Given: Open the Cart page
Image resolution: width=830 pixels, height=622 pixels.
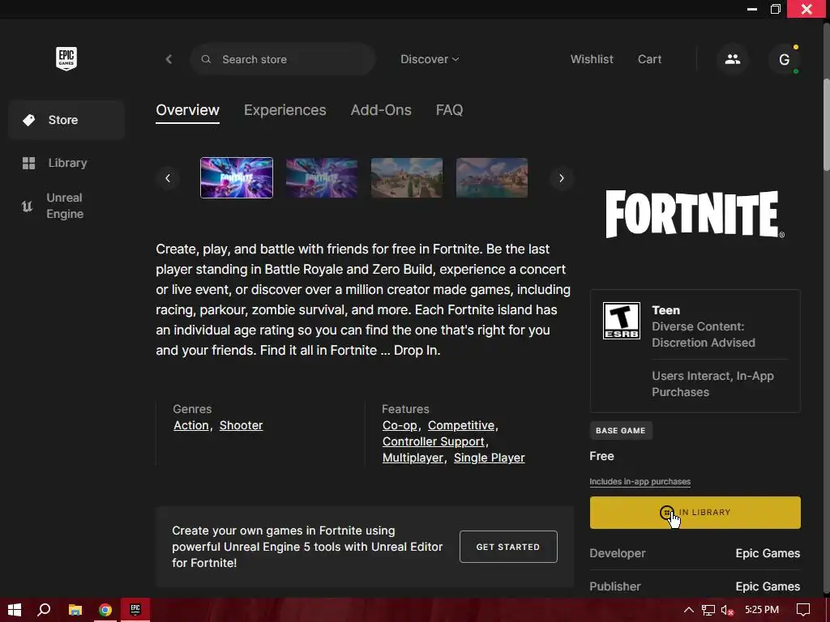Looking at the screenshot, I should click(x=649, y=59).
